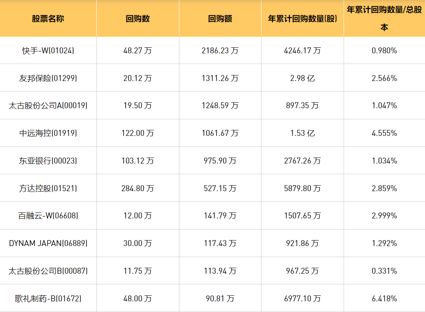Select the 6977.10 万 cumulative buyback cell
Viewport: 425px width, 312px height.
(x=302, y=299)
